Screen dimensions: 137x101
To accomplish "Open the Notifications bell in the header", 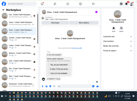I will [126, 4].
